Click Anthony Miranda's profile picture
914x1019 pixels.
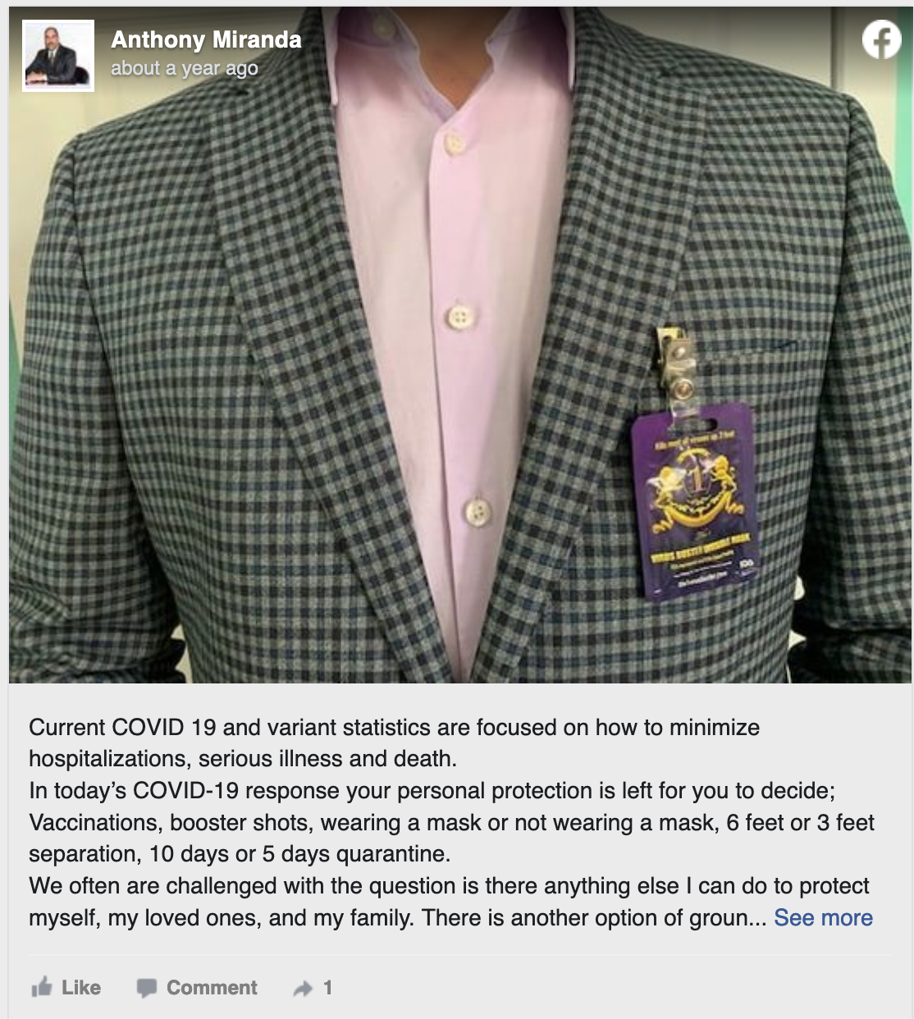(58, 56)
